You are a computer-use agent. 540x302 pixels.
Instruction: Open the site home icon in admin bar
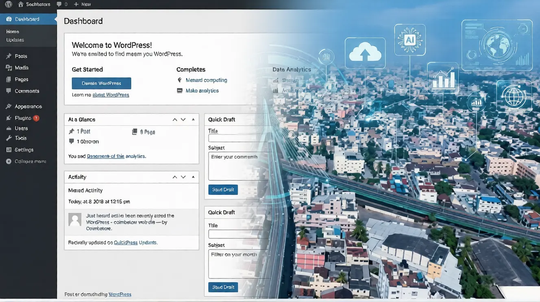tap(21, 4)
